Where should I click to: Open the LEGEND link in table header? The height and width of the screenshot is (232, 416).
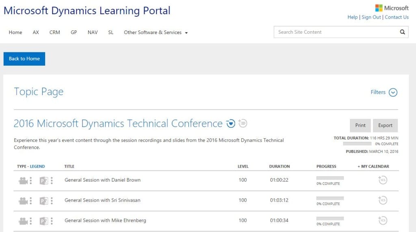pyautogui.click(x=37, y=166)
